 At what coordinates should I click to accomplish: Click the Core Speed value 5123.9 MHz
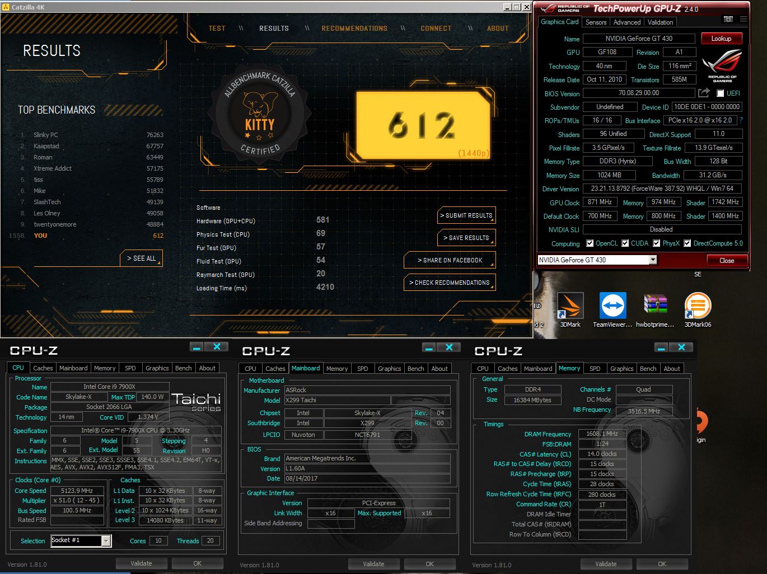coord(77,491)
